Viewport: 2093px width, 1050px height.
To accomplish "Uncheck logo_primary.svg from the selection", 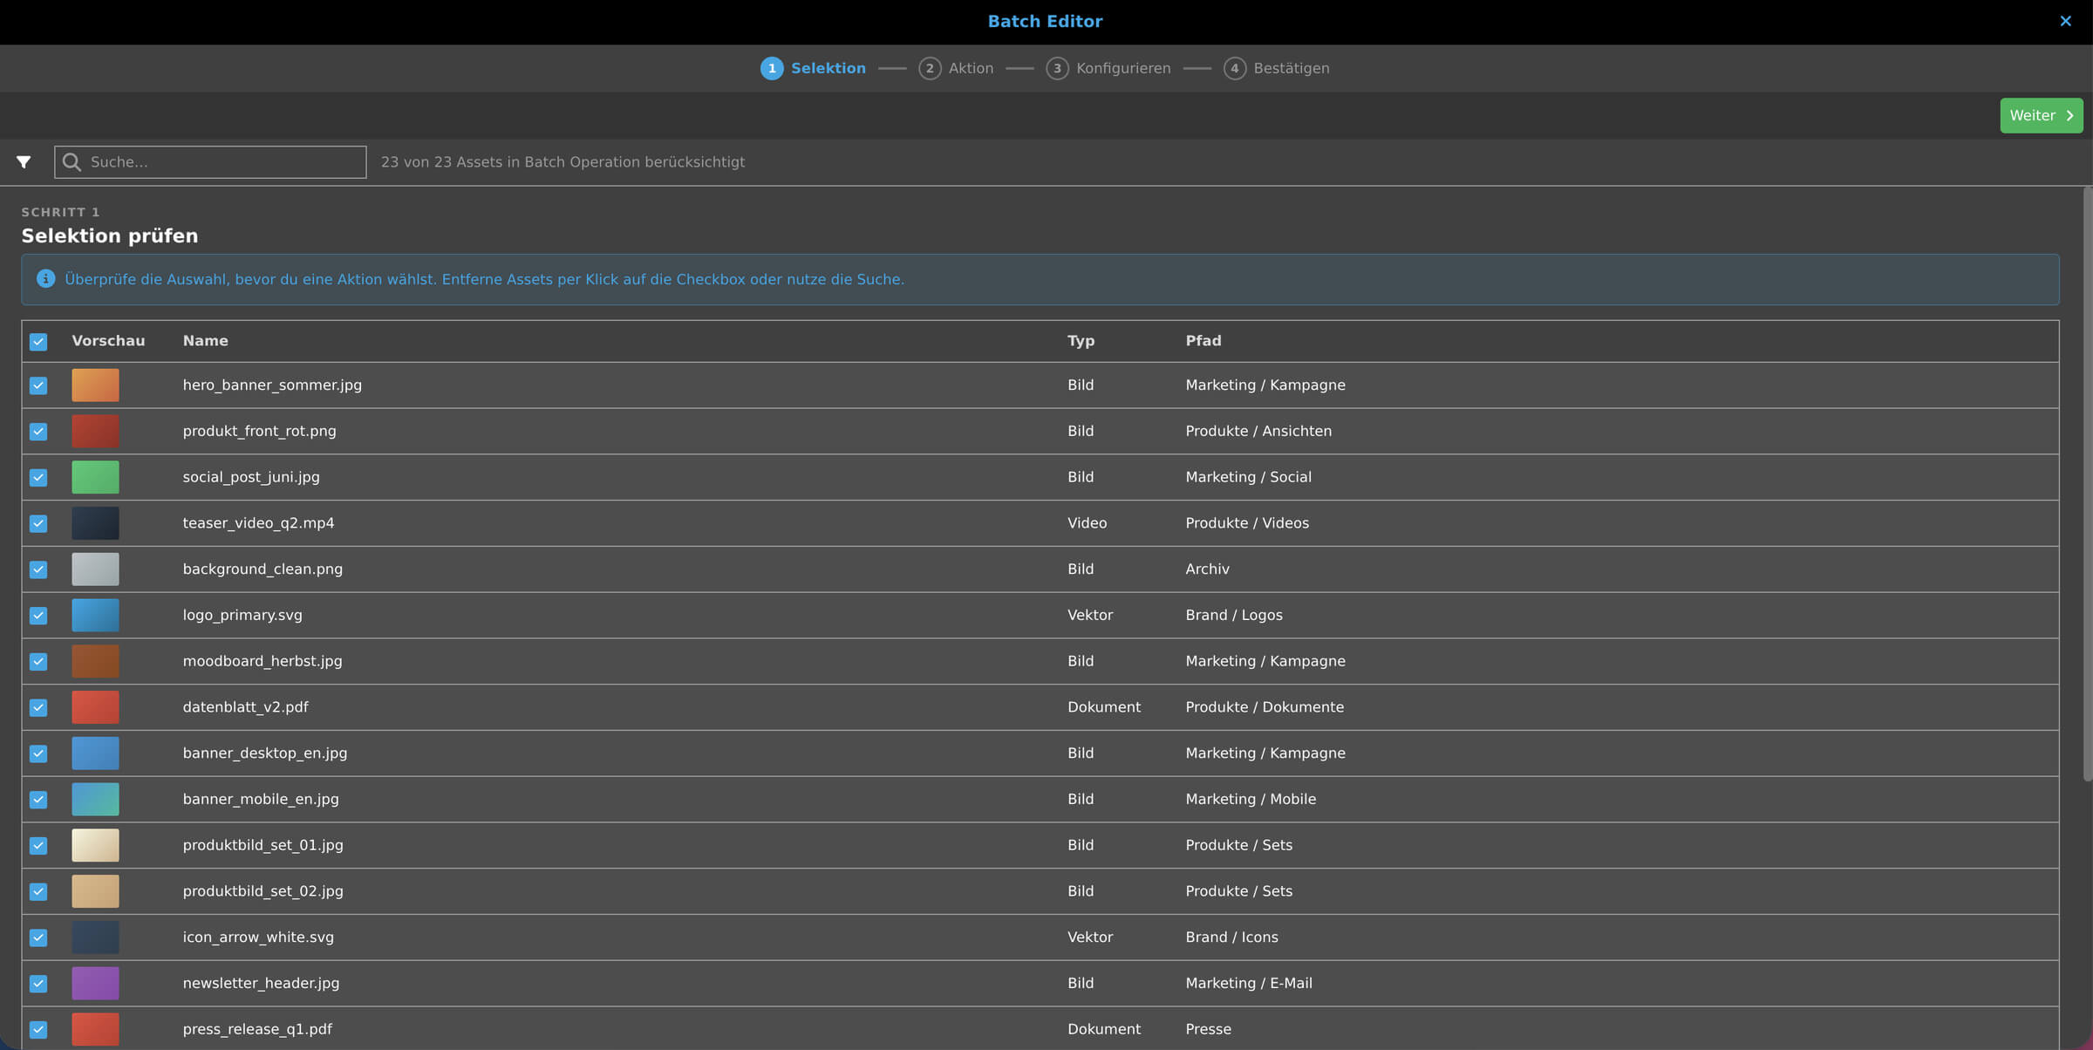I will 38,615.
